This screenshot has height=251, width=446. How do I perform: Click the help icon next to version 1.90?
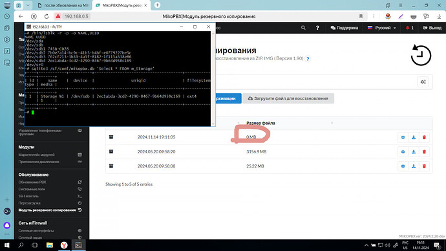click(308, 59)
